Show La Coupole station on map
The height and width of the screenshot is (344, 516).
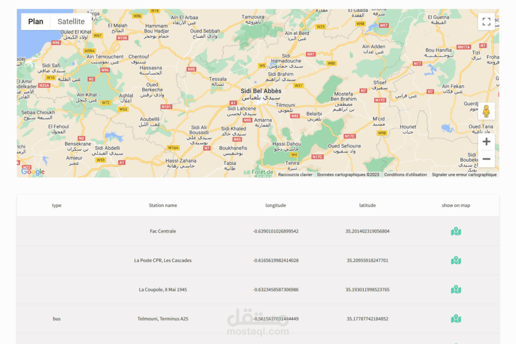coord(456,289)
